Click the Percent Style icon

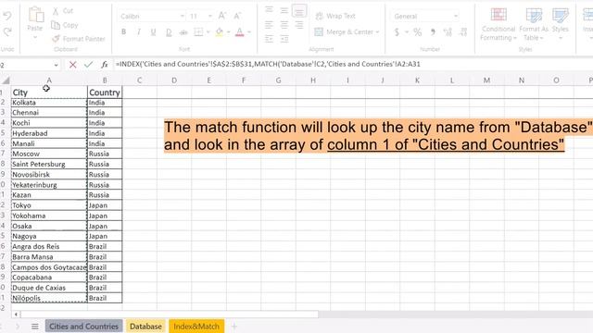click(417, 32)
